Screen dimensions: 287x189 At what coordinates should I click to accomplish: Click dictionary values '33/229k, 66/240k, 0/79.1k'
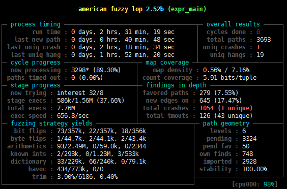tap(101, 162)
